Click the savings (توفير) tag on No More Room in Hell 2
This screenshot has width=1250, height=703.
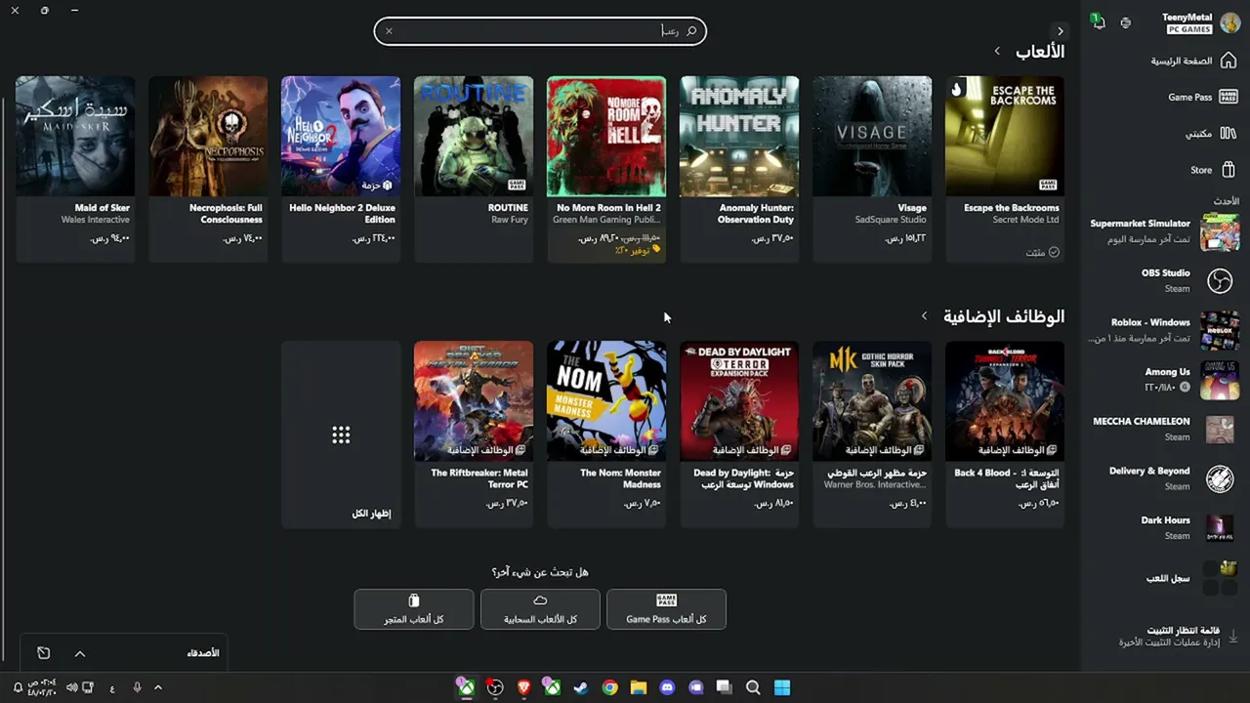pos(638,250)
